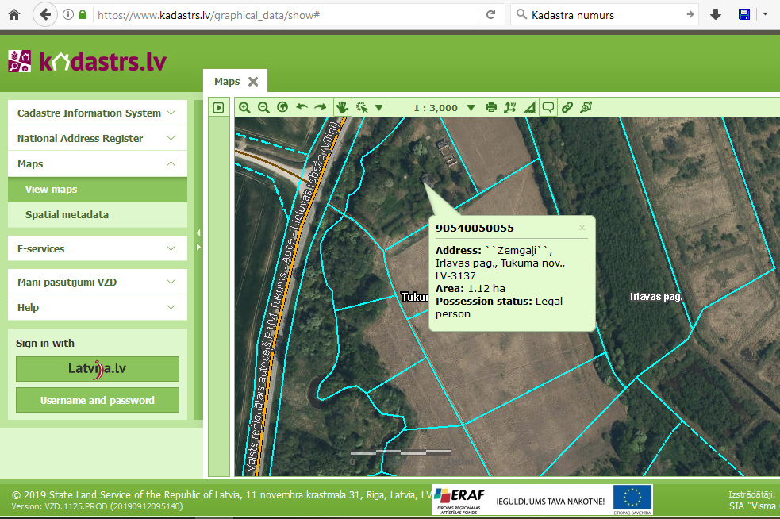Open dropdown arrow next to select tool

click(x=378, y=107)
